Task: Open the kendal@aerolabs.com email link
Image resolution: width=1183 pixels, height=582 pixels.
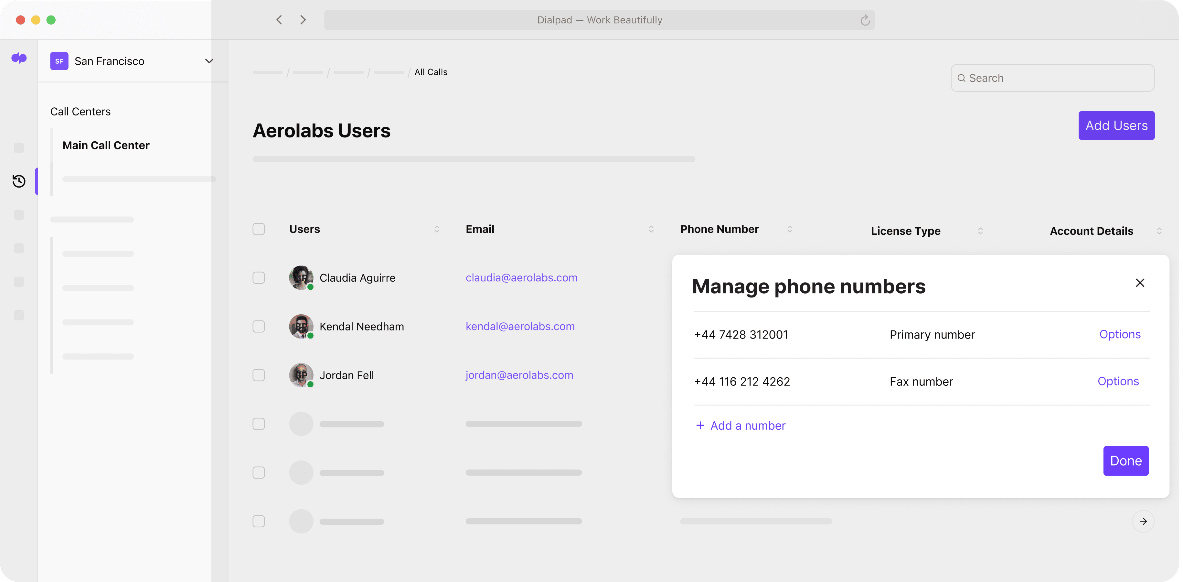Action: [520, 326]
